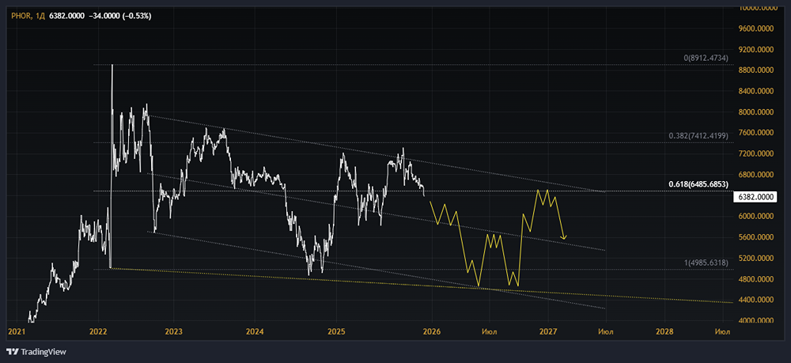Click the PHOR ticker symbol label
Screen dimensions: 791x363
coord(21,16)
